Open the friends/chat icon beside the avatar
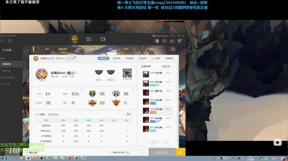The image size is (288, 161). click(x=164, y=41)
